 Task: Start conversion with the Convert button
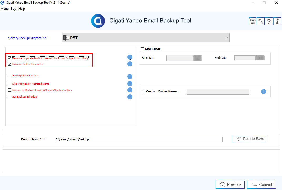coord(261,185)
